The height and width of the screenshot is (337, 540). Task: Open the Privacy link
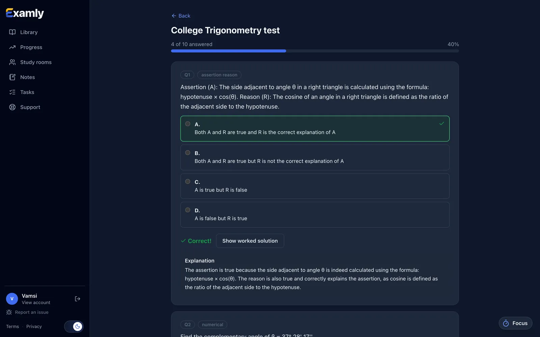(x=34, y=327)
